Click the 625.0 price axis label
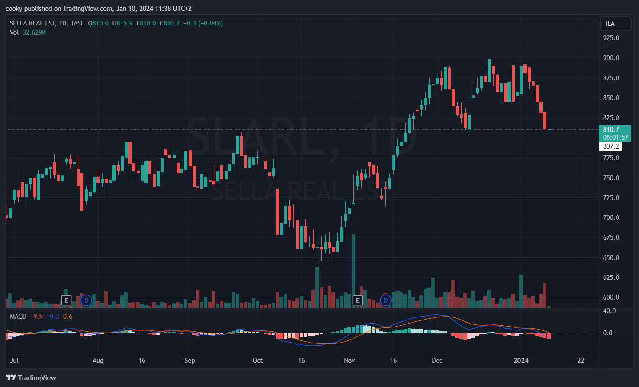The height and width of the screenshot is (387, 639). click(611, 278)
